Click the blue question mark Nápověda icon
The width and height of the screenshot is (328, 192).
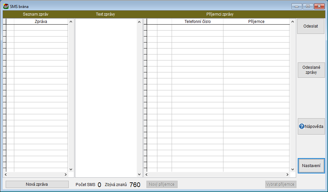[301, 127]
